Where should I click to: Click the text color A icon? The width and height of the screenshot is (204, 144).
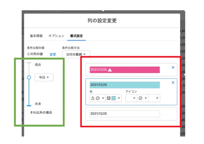93,98
